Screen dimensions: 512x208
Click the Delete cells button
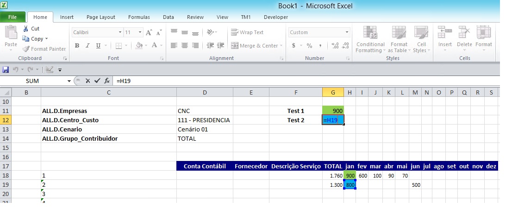click(464, 38)
